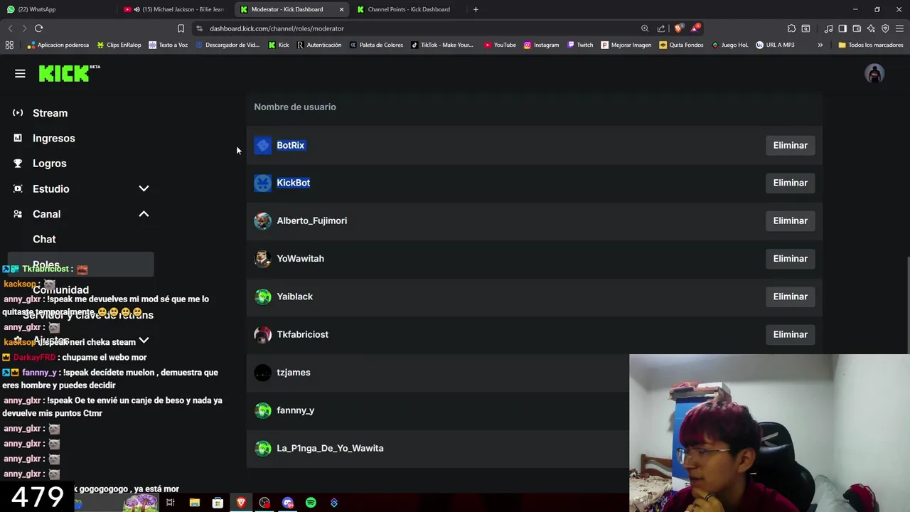The width and height of the screenshot is (910, 512).
Task: Open the browser apps grid icon
Action: (x=9, y=45)
